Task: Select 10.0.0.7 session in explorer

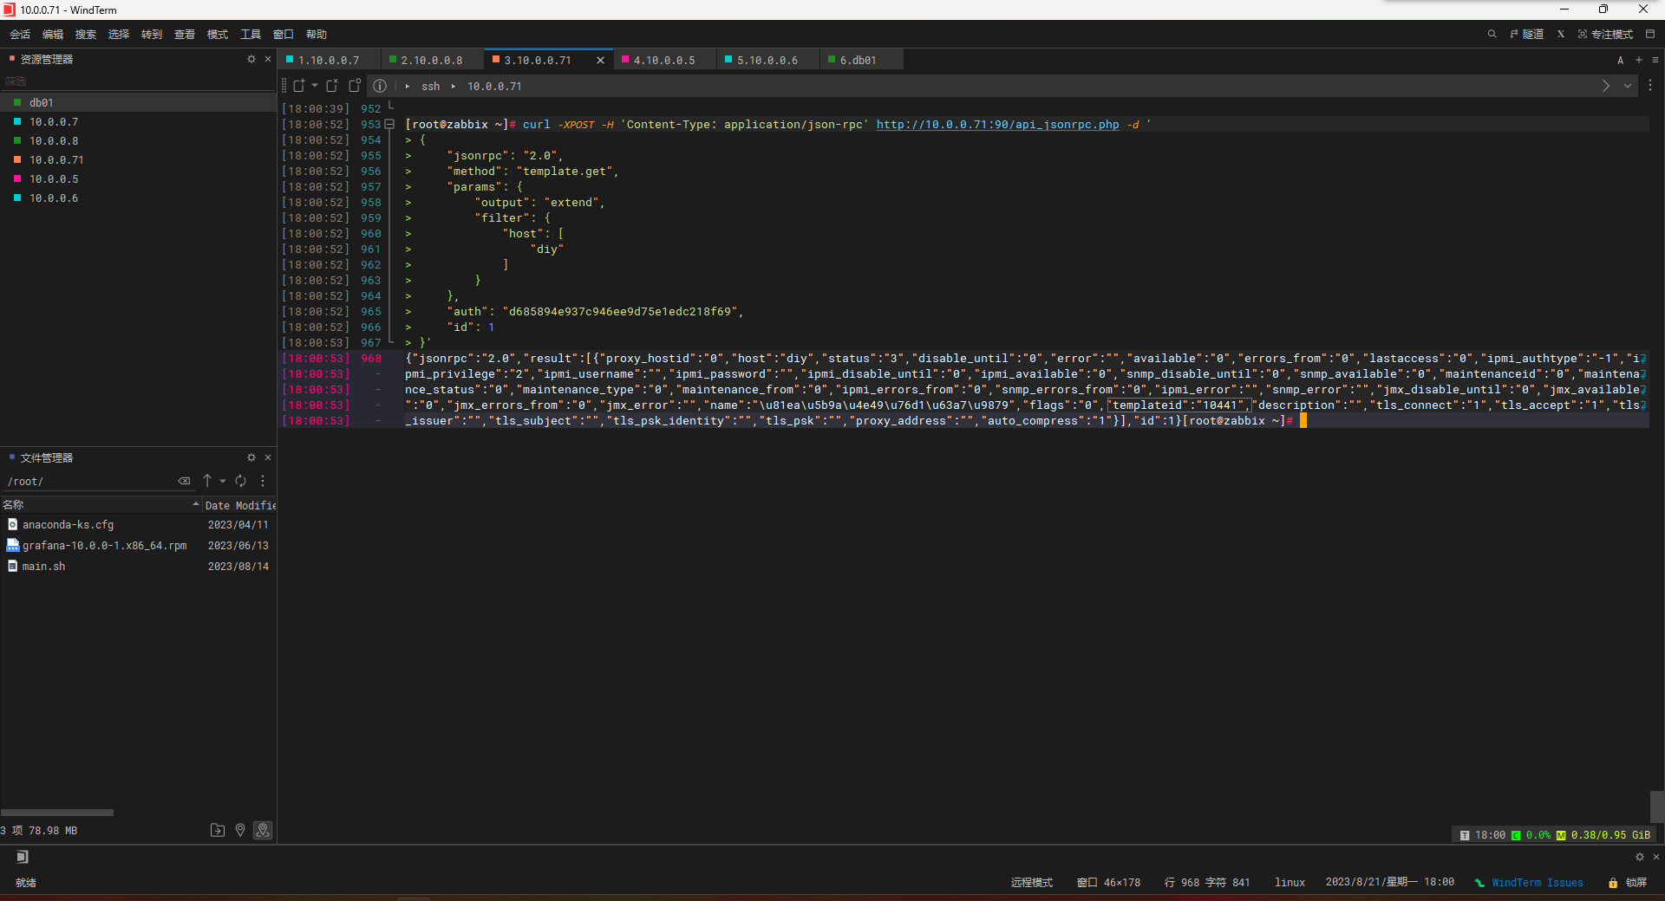Action: [138, 122]
